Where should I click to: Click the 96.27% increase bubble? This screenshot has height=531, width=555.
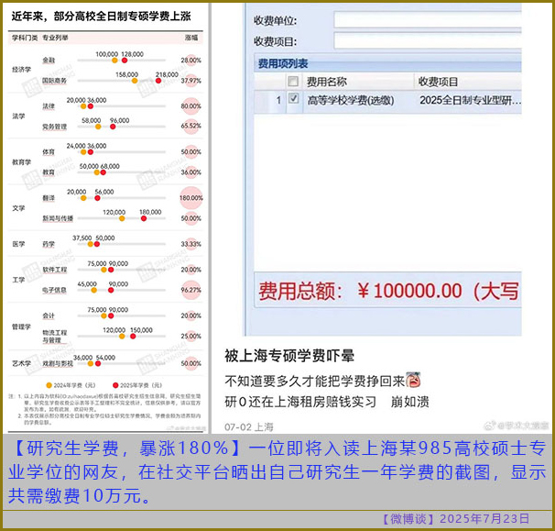191,290
